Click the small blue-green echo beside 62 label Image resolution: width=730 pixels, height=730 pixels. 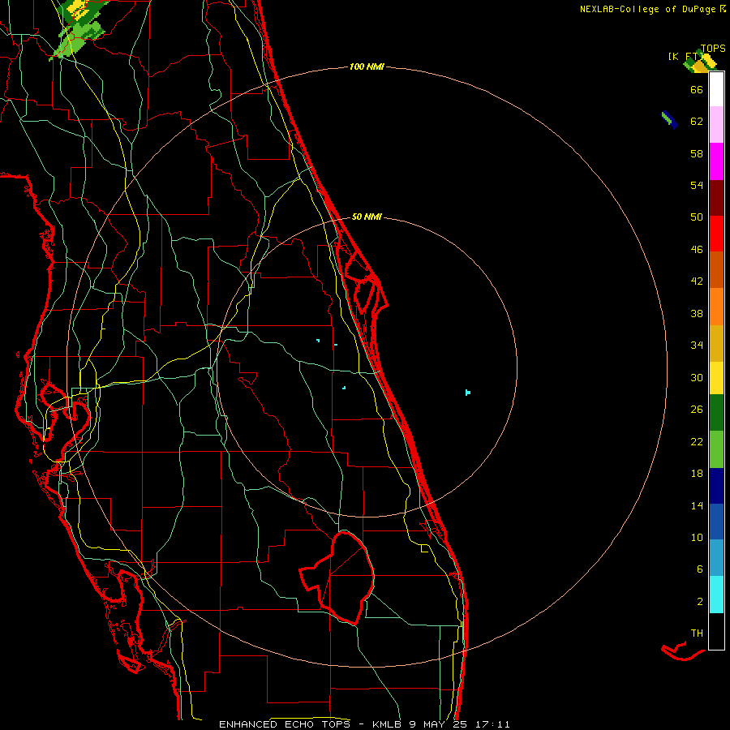coord(669,120)
